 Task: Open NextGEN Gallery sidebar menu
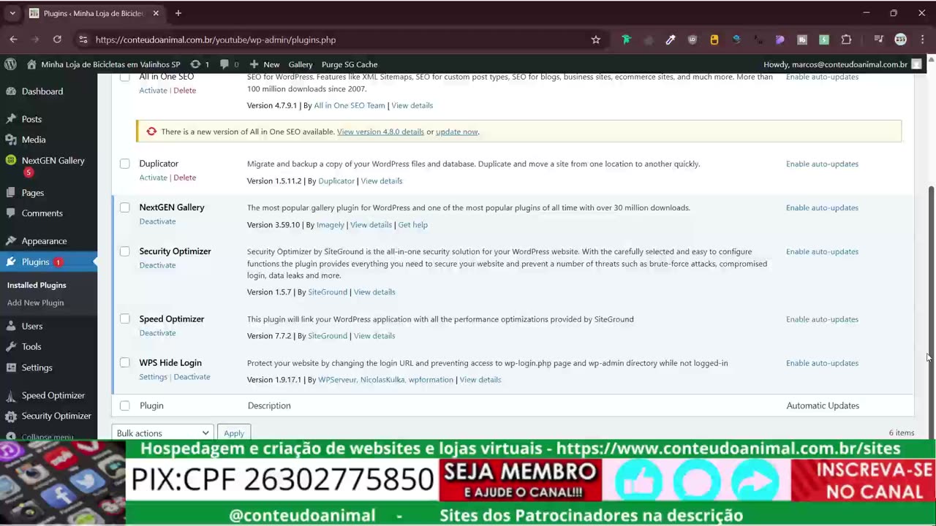53,161
